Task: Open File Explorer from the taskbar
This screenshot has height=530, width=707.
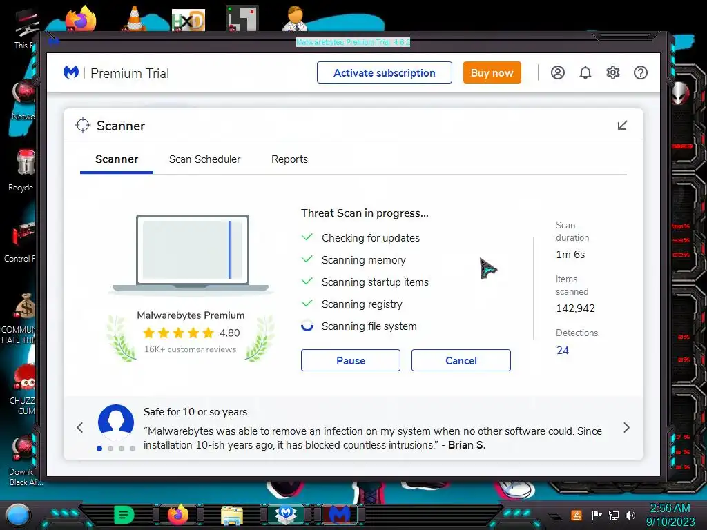Action: point(232,516)
